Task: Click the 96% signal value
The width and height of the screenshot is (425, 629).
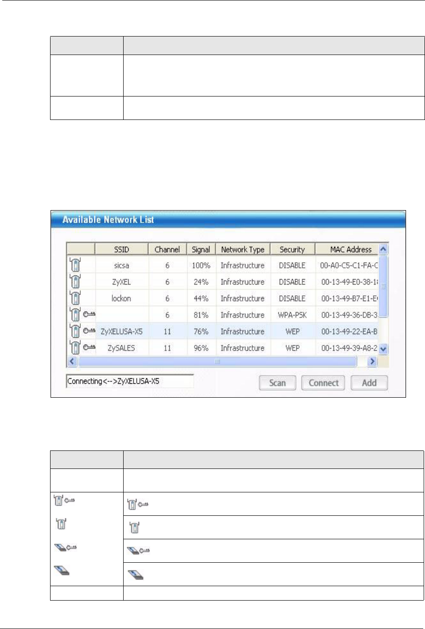Action: tap(201, 348)
